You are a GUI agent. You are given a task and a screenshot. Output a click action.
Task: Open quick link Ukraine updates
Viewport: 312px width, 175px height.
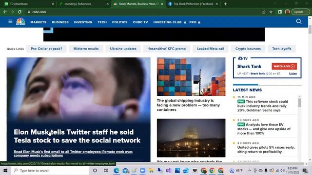click(123, 49)
